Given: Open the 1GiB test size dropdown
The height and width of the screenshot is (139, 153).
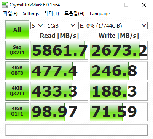Looking at the screenshot, I should (x=61, y=25).
